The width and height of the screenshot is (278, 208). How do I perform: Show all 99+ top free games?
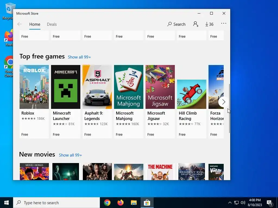point(79,57)
